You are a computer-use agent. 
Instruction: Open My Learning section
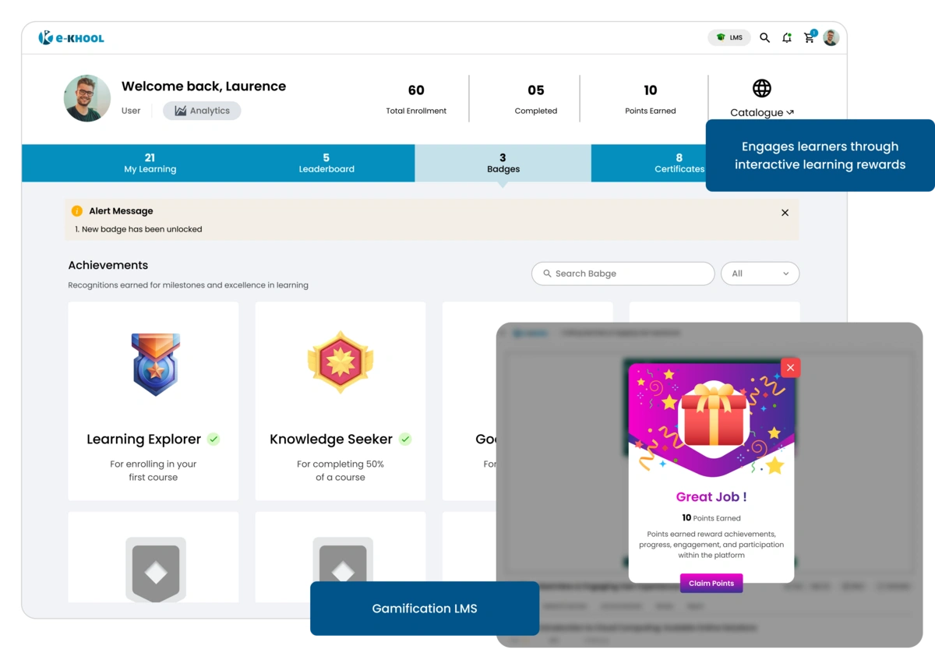pyautogui.click(x=150, y=163)
